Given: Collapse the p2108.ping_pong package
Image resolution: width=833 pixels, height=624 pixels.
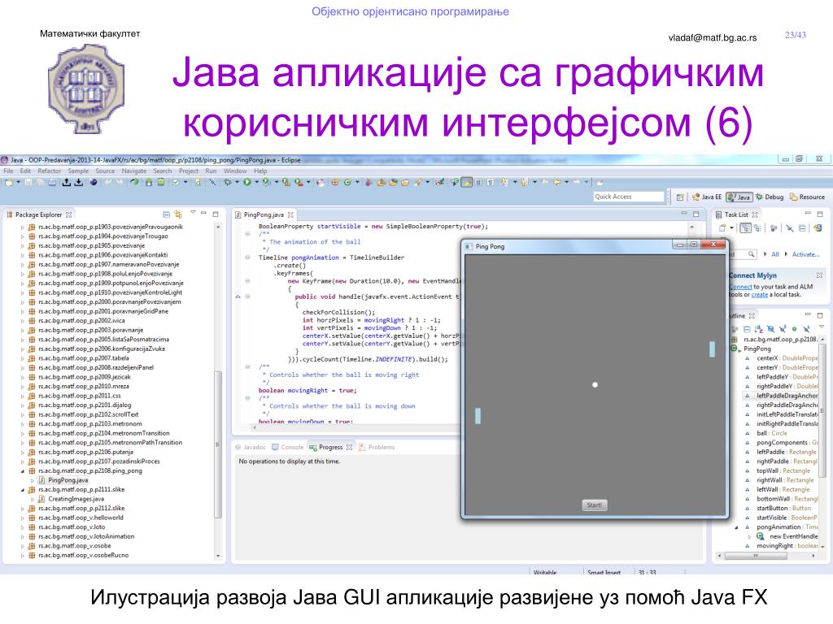Looking at the screenshot, I should tap(22, 471).
